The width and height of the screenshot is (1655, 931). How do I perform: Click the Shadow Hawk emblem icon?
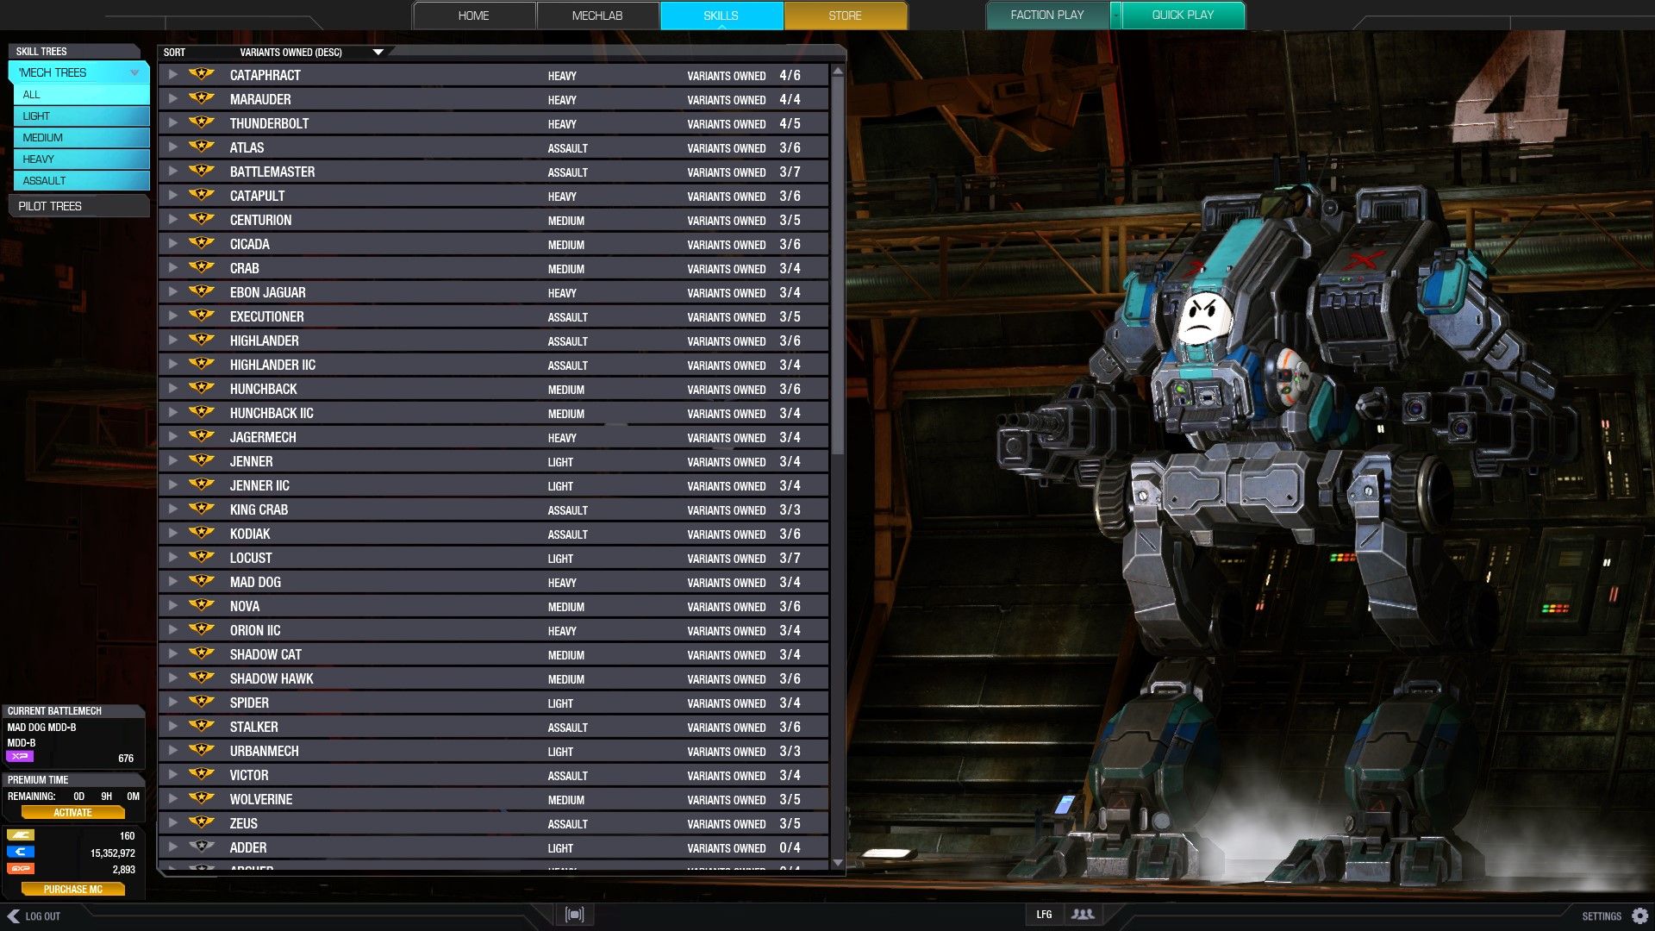click(201, 678)
